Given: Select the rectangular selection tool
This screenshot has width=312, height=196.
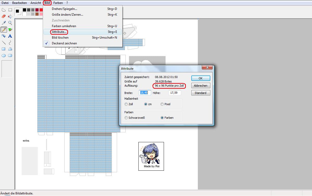Looking at the screenshot, I should pos(10,10).
